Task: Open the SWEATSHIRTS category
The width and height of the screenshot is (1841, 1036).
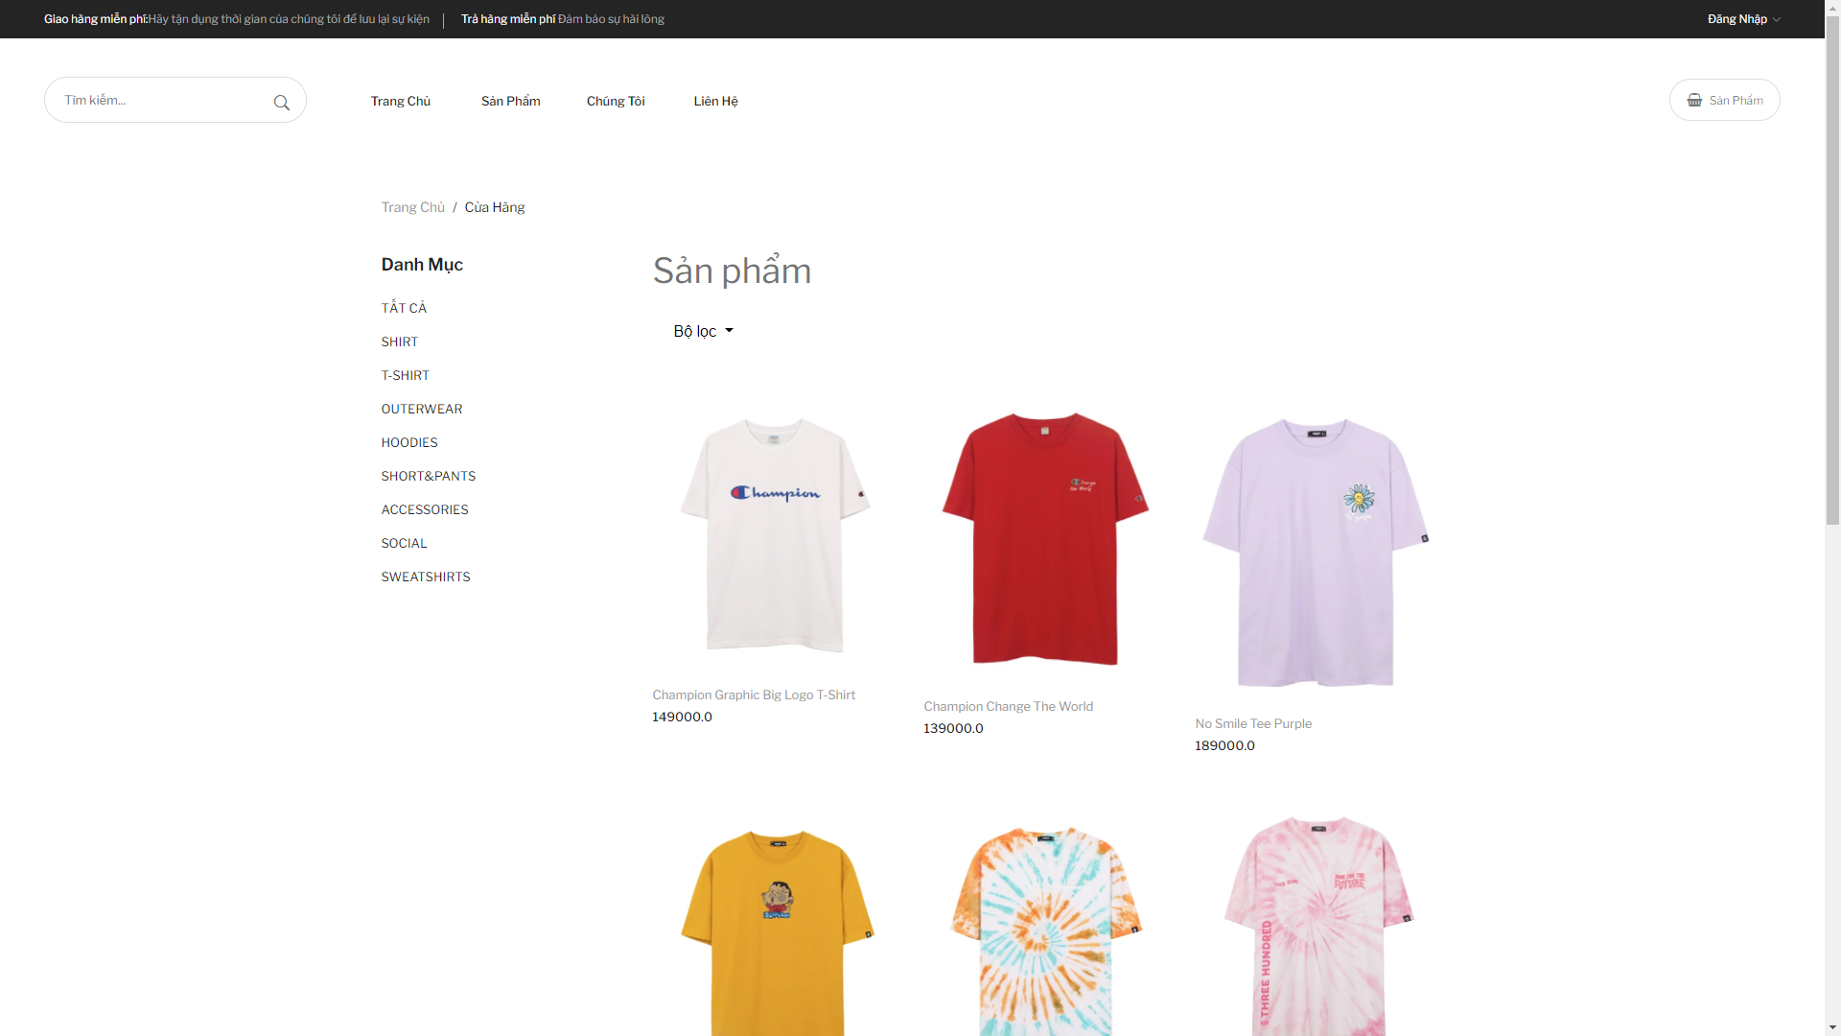Action: (x=425, y=577)
